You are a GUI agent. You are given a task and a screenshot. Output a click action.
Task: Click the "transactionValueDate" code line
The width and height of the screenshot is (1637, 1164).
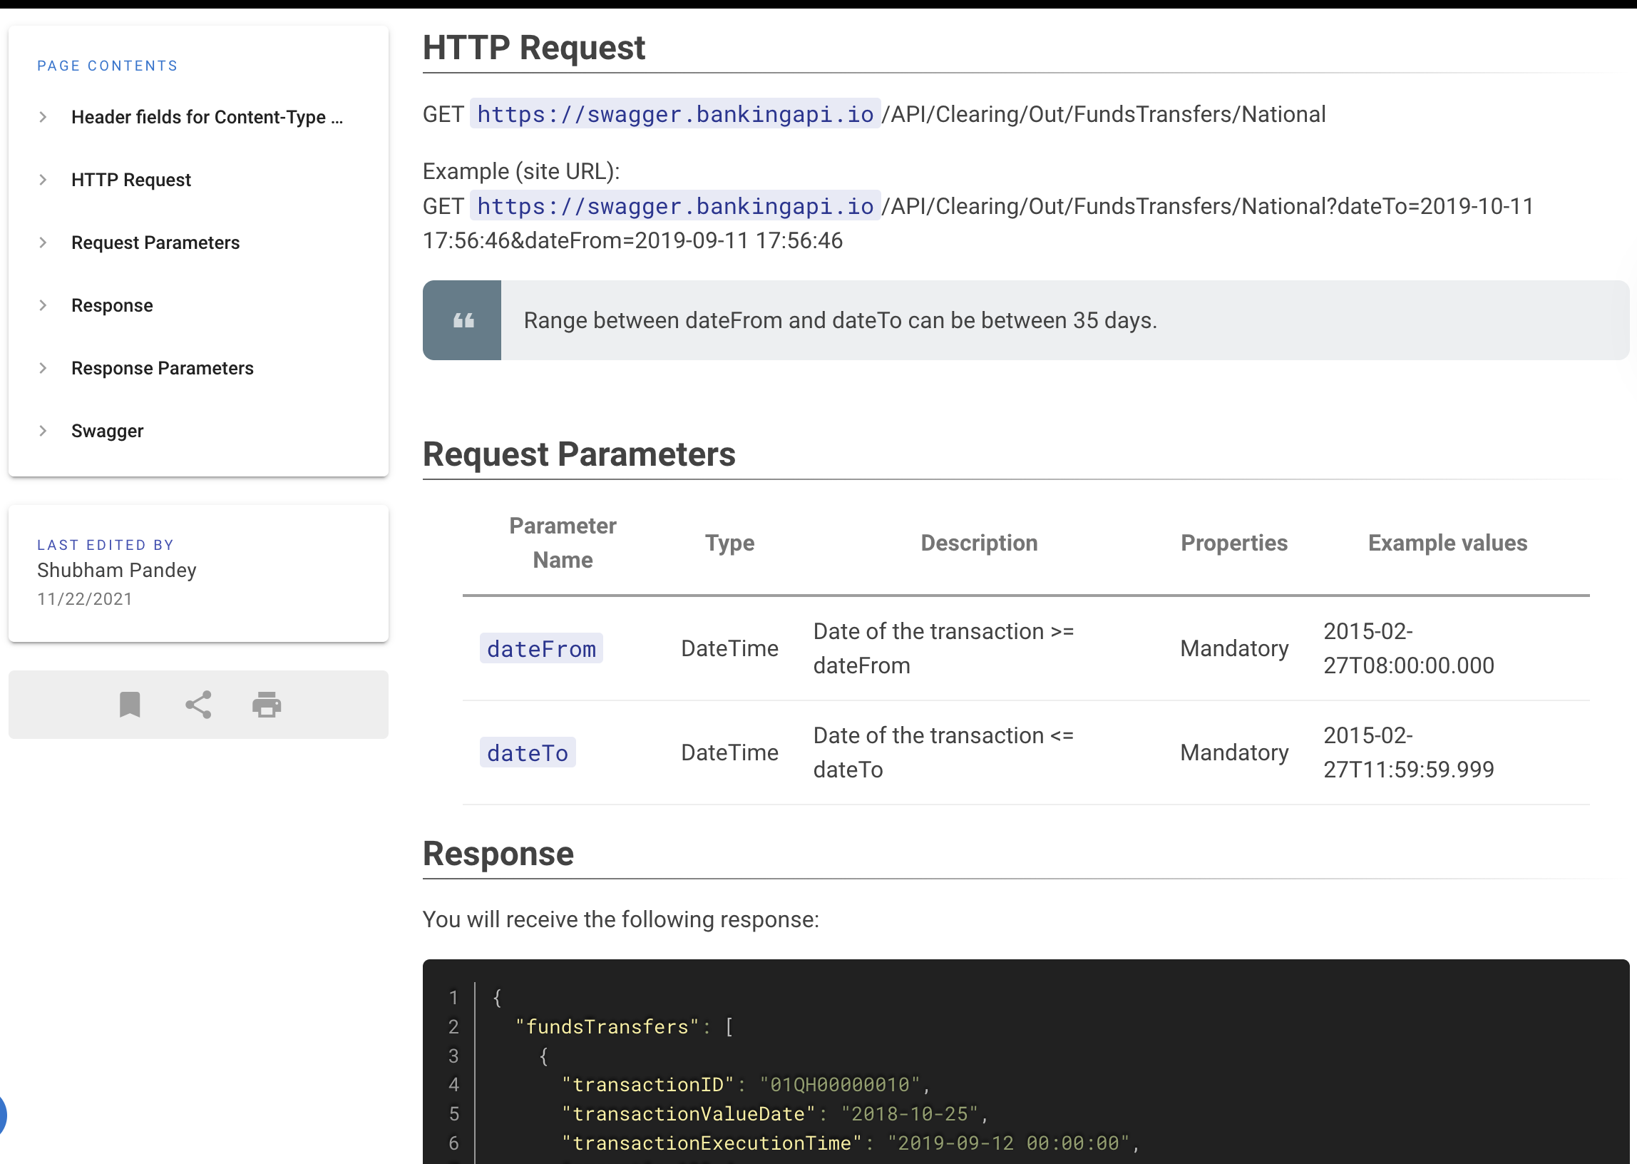point(774,1114)
